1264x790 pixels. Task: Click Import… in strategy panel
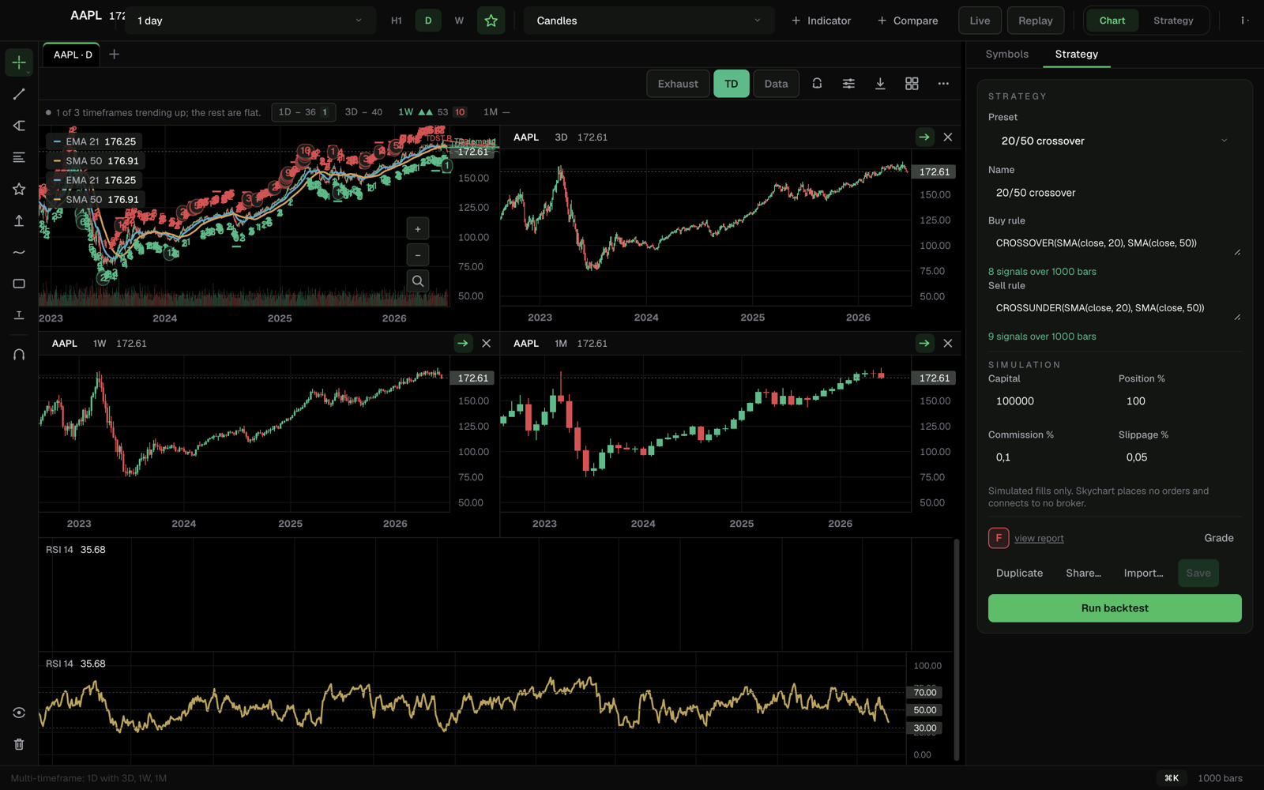(1143, 574)
